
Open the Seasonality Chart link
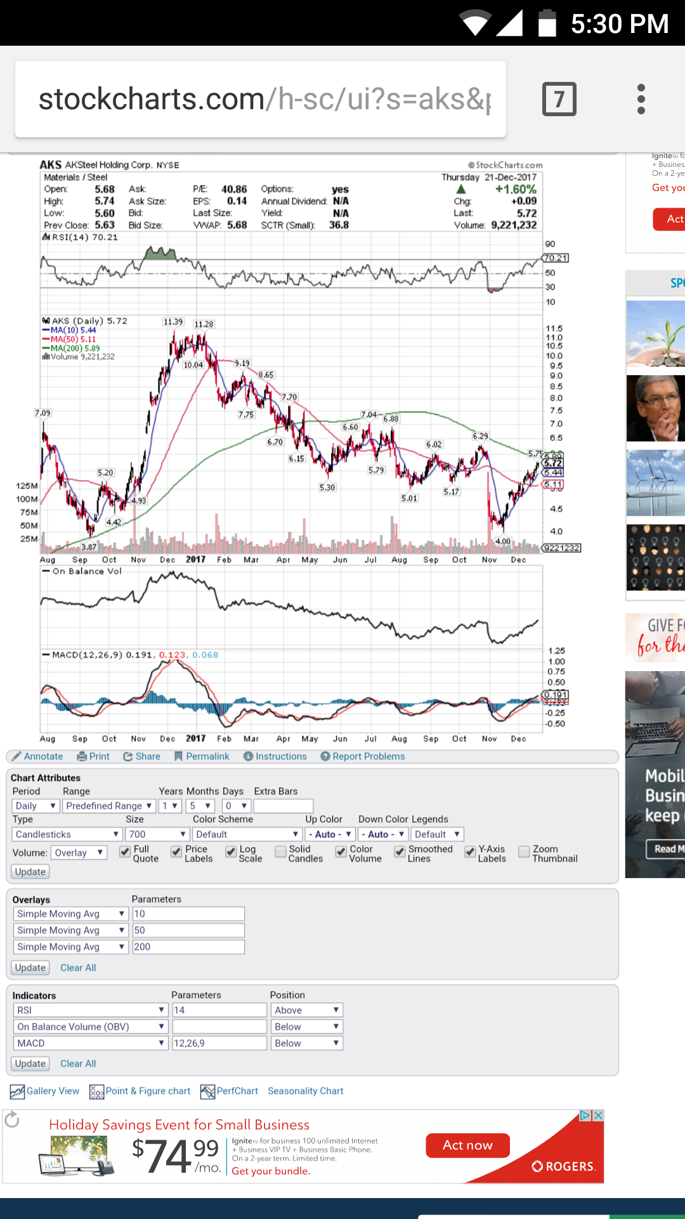[x=305, y=1091]
